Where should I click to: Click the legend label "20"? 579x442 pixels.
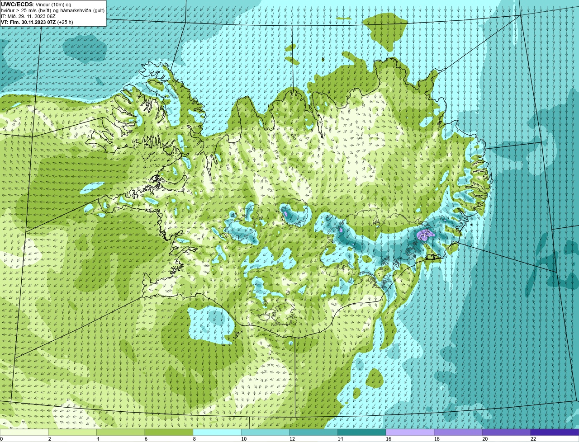pos(485,439)
